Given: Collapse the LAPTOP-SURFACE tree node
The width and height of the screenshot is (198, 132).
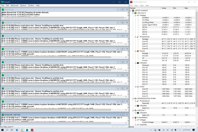Looking at the screenshot, I should 131,11.
